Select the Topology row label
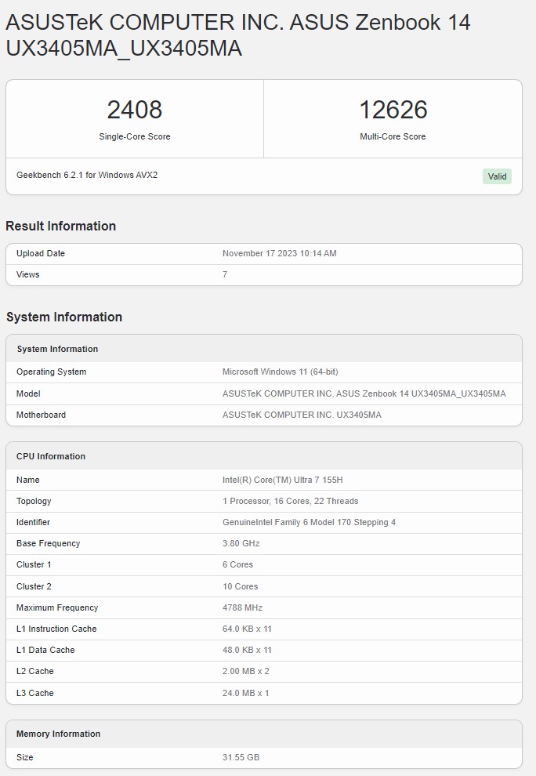The width and height of the screenshot is (536, 776). [34, 502]
